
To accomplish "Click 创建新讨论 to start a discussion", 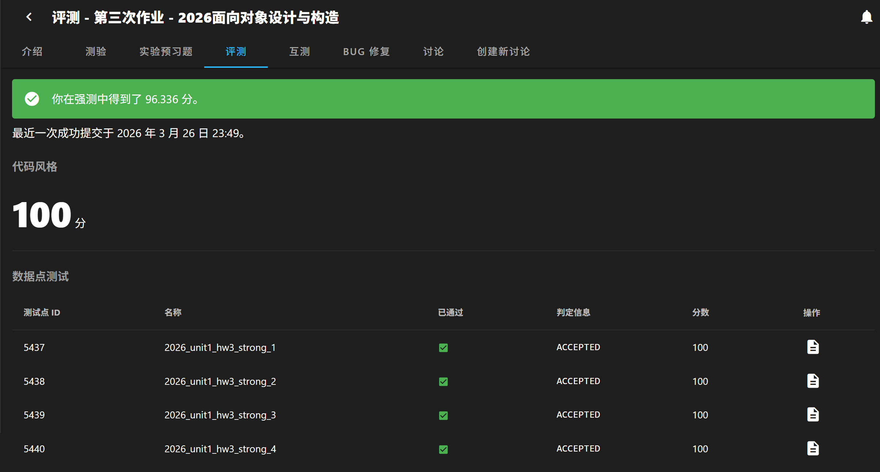I will coord(503,51).
